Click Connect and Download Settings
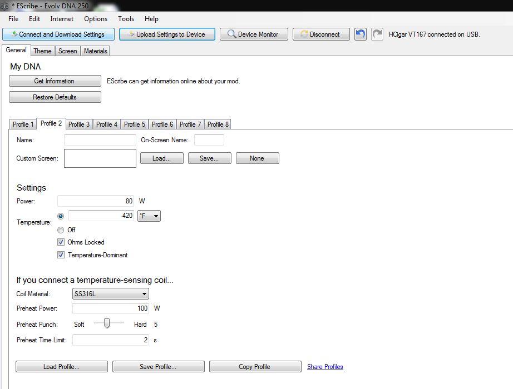Viewport: 513px width, 389px height. (58, 34)
